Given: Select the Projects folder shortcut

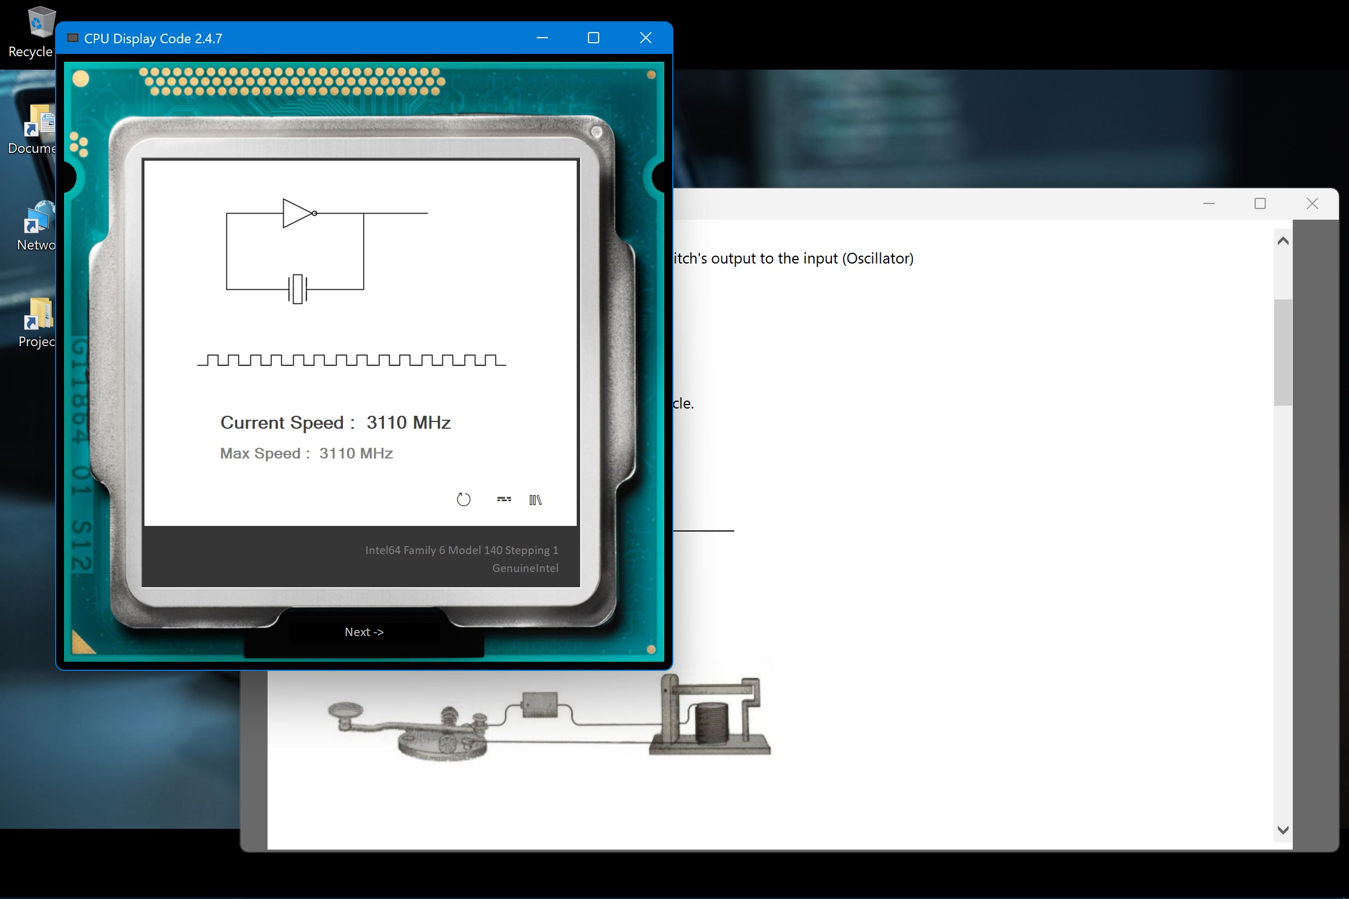Looking at the screenshot, I should tap(39, 314).
